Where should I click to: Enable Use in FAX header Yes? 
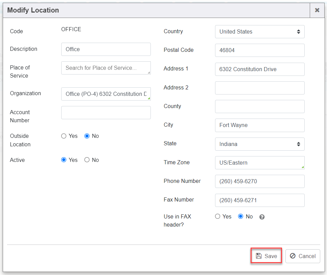(x=218, y=216)
